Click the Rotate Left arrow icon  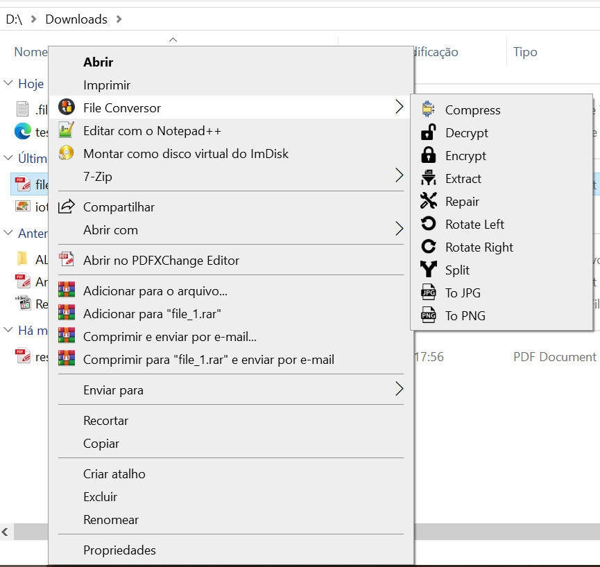pyautogui.click(x=428, y=224)
